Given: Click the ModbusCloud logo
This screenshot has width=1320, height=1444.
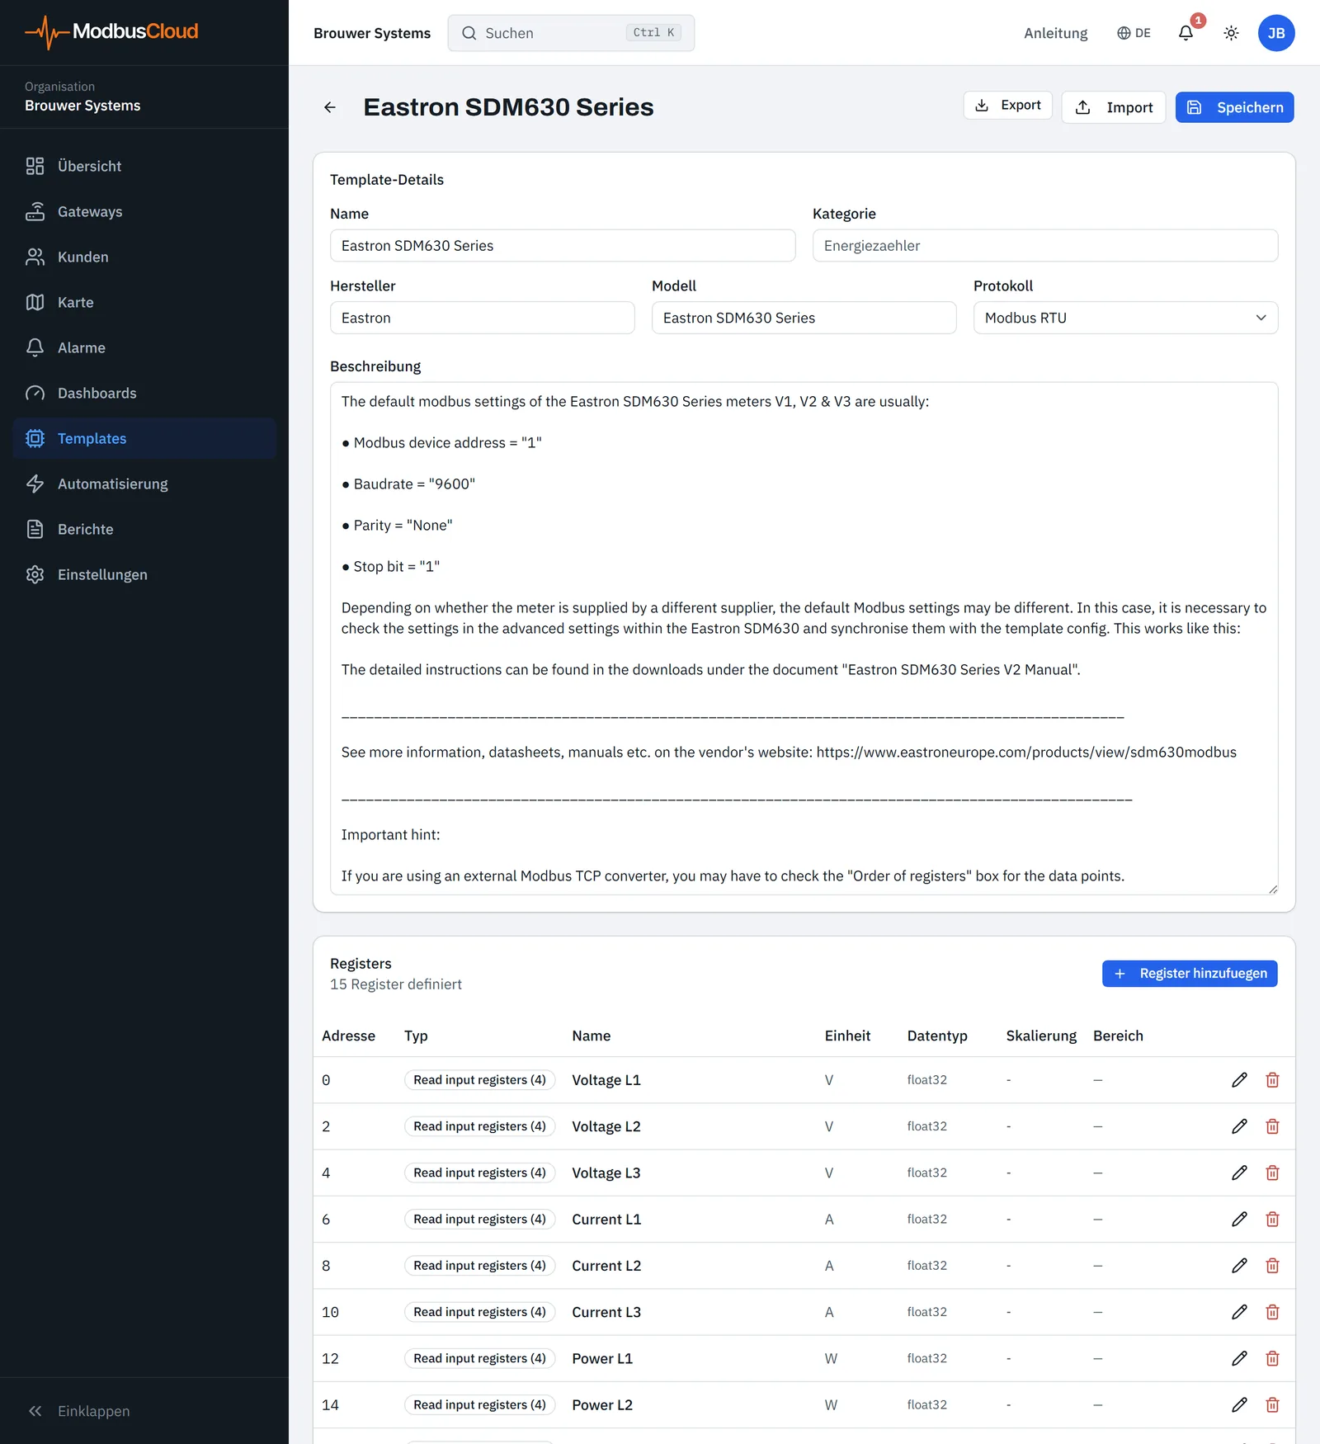Looking at the screenshot, I should pos(111,31).
